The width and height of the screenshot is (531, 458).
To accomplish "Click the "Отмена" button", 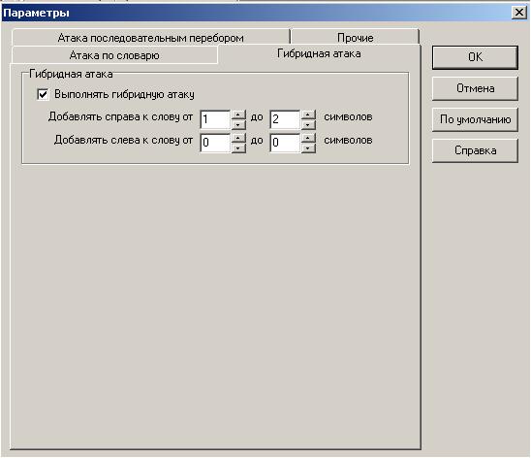I will tap(475, 88).
